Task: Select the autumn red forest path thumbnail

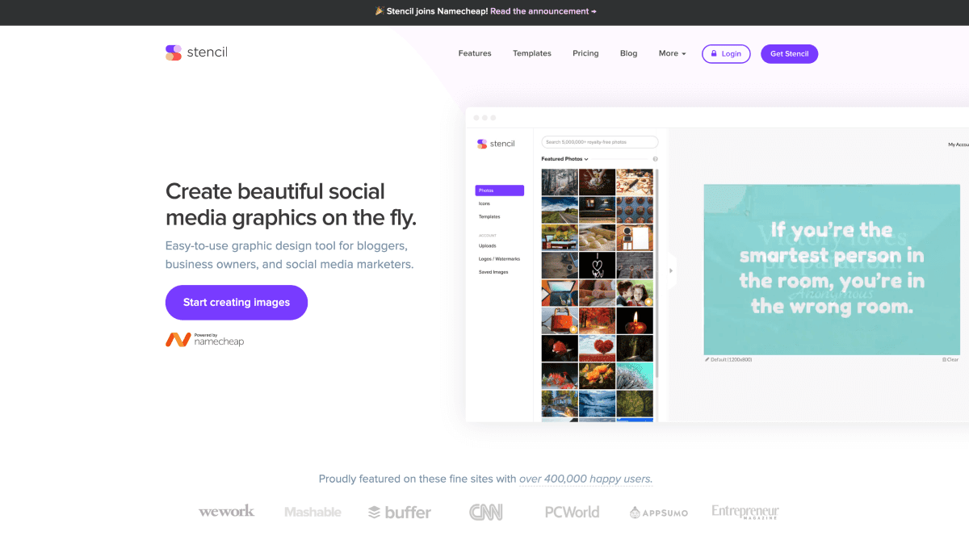Action: tap(598, 320)
